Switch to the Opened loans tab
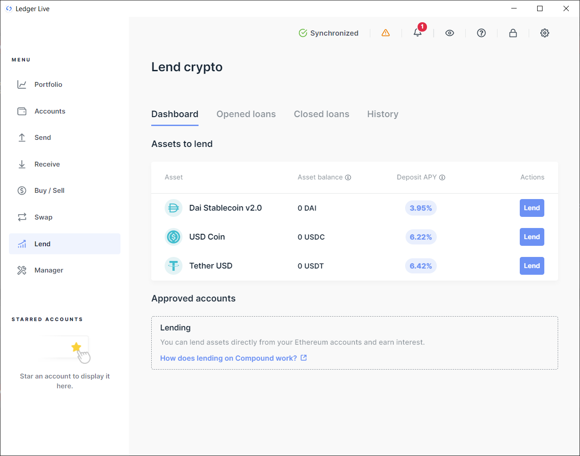 246,114
